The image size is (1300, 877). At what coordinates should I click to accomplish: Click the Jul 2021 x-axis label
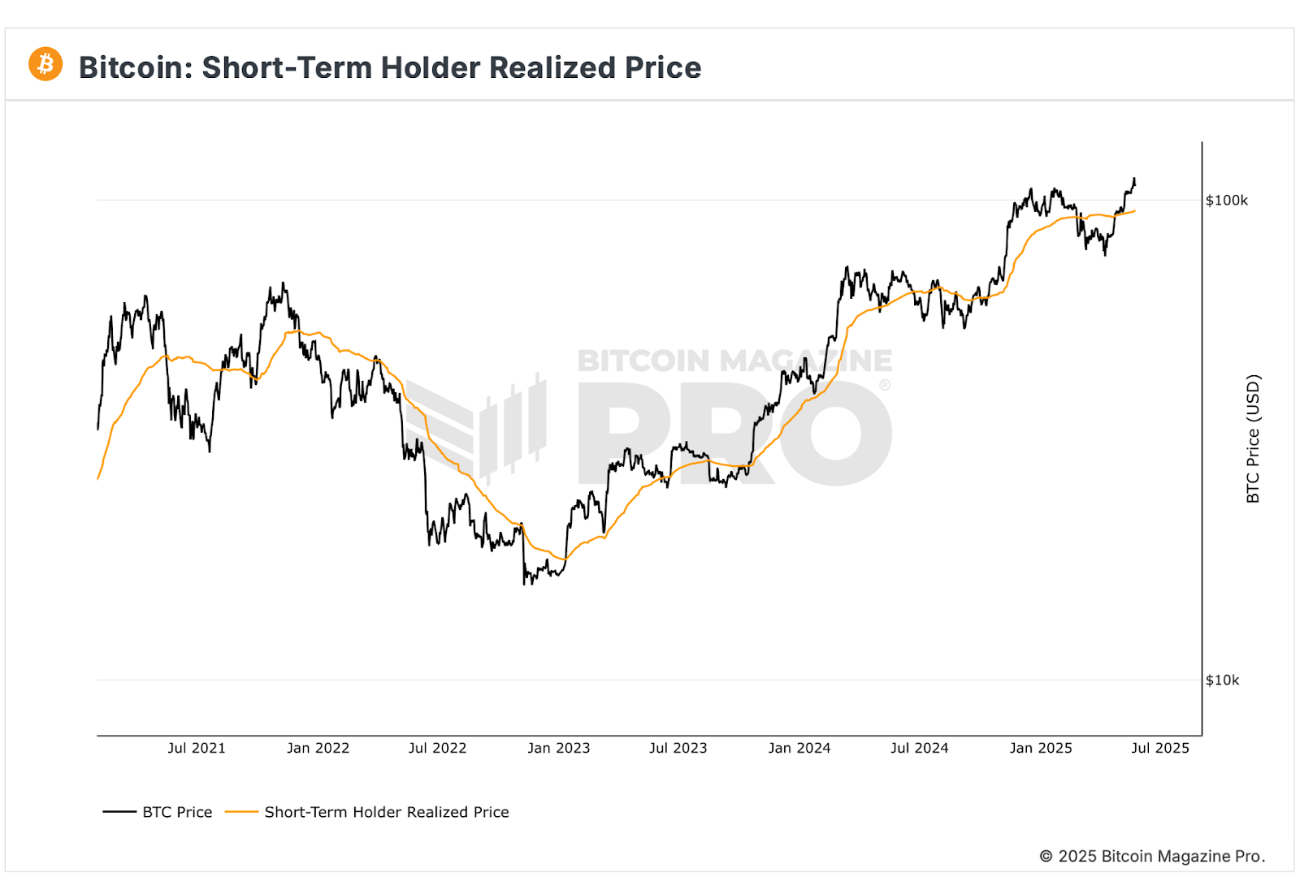tap(197, 748)
